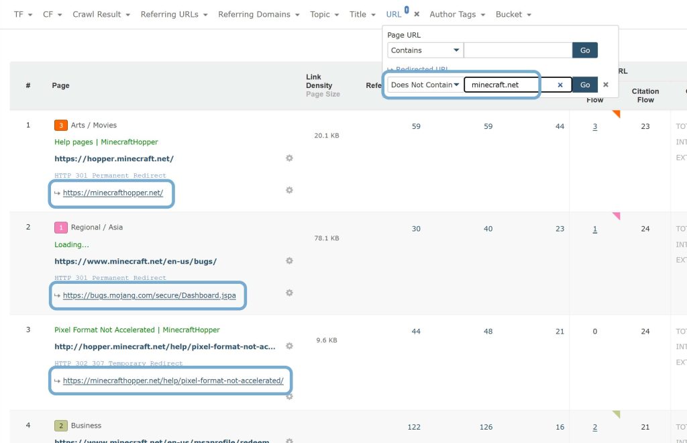Clear the minecraft.net text with the blue x
Screen dimensions: 687x443
tap(560, 85)
